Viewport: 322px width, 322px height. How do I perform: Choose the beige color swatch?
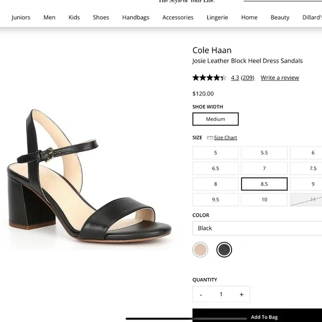click(x=200, y=250)
